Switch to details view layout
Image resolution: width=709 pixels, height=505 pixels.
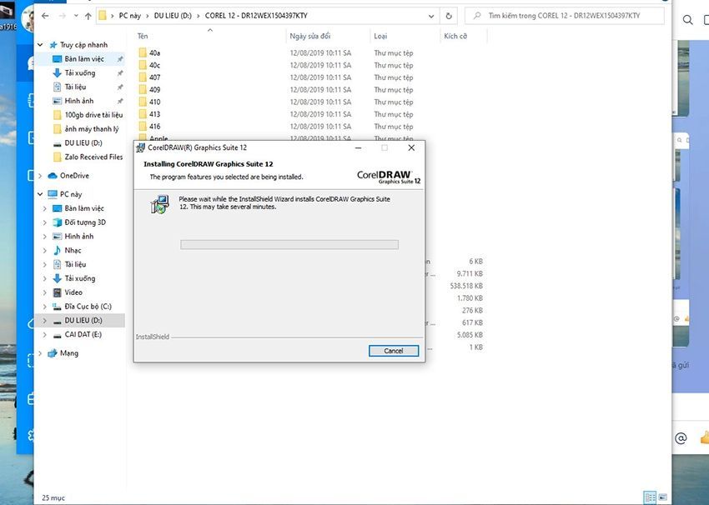(x=650, y=497)
